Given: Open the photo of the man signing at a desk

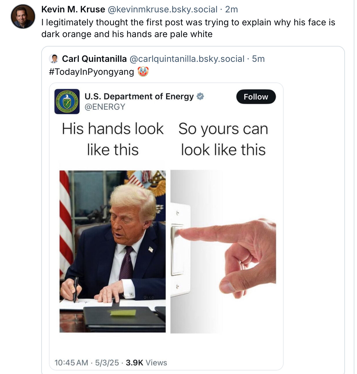Looking at the screenshot, I should [113, 251].
